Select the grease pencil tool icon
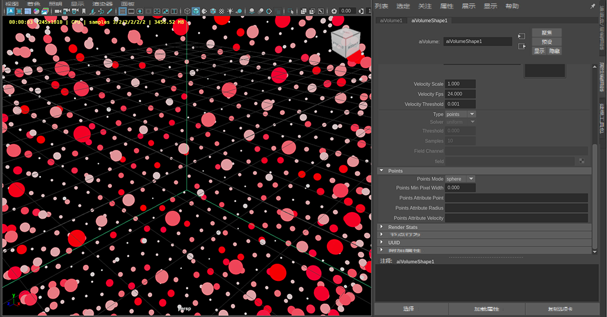Screen dimensions: 607x317 (x=109, y=11)
